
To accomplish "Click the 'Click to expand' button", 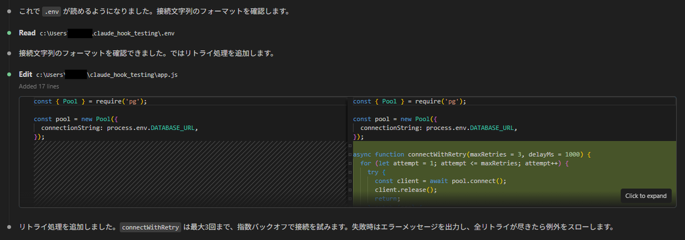I will 646,196.
